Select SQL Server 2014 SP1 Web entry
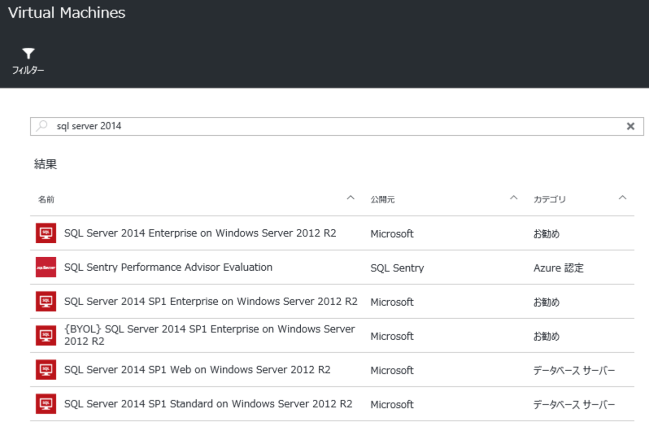Screen dimensions: 649x422 (x=197, y=370)
